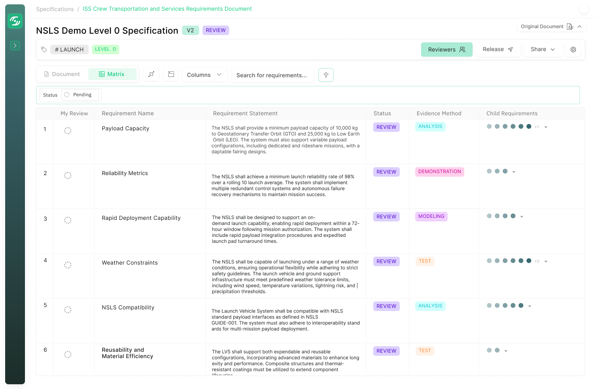Open the Share dropdown menu
This screenshot has height=389, width=599.
coord(543,50)
